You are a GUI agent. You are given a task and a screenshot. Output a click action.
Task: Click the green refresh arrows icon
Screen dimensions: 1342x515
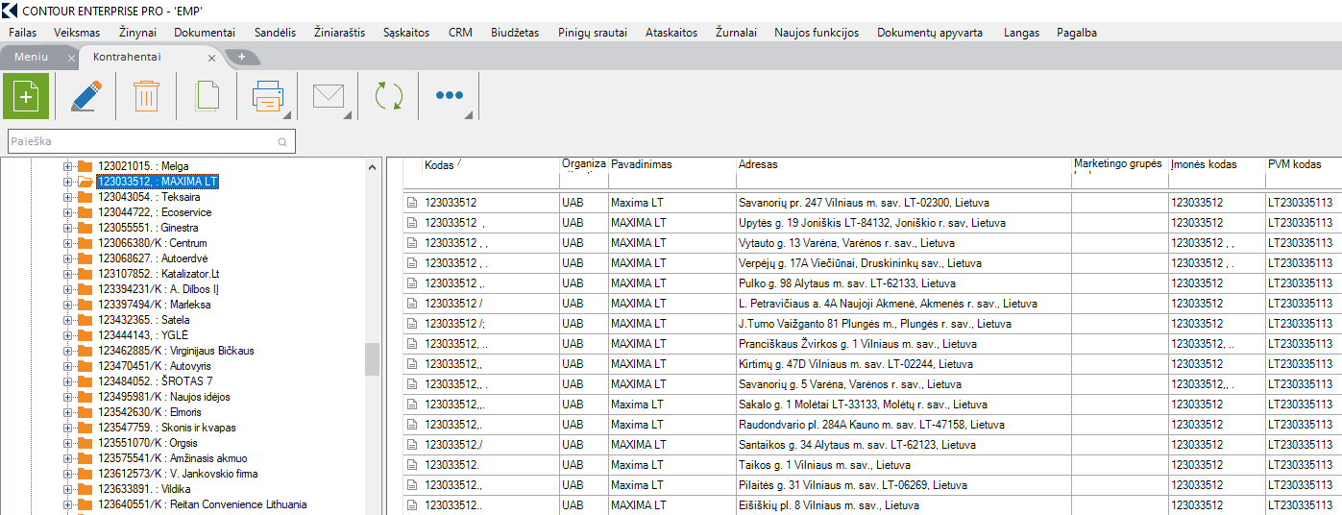click(389, 97)
